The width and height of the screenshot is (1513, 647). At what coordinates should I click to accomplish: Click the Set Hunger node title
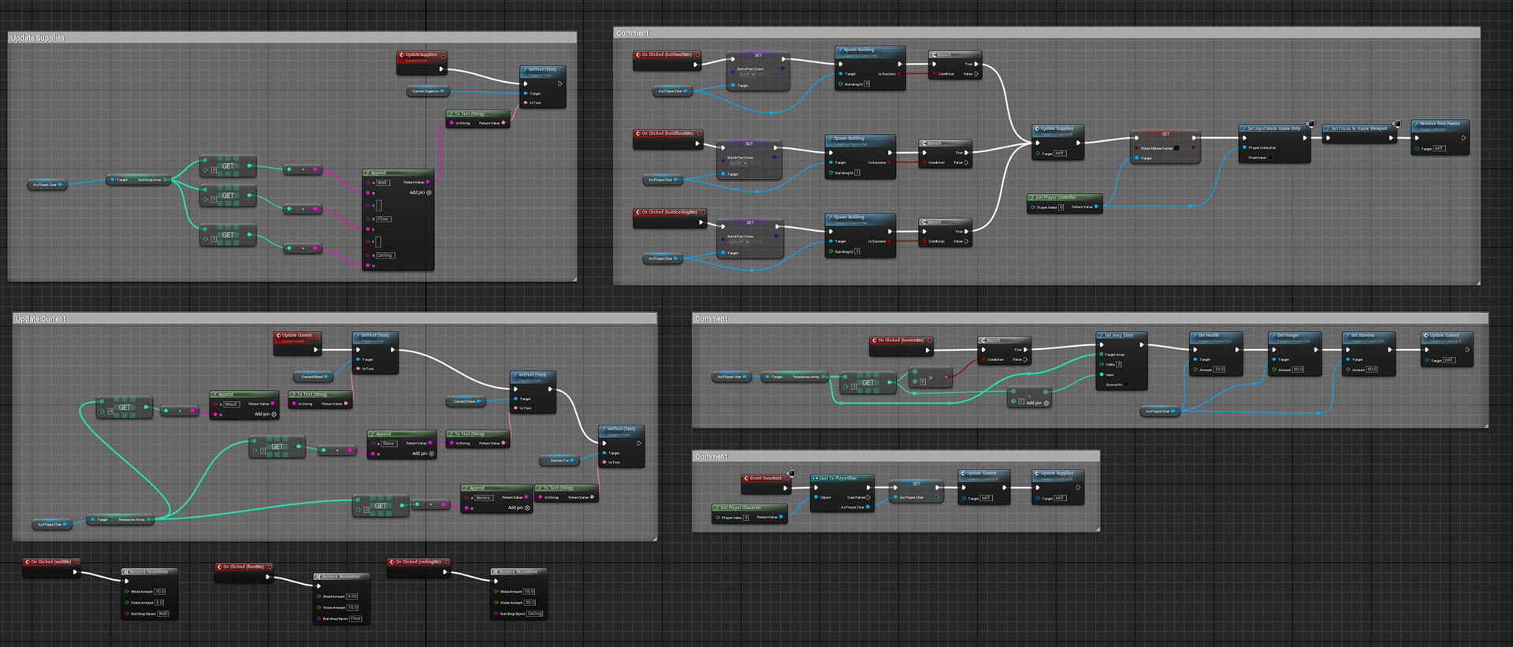(1288, 335)
